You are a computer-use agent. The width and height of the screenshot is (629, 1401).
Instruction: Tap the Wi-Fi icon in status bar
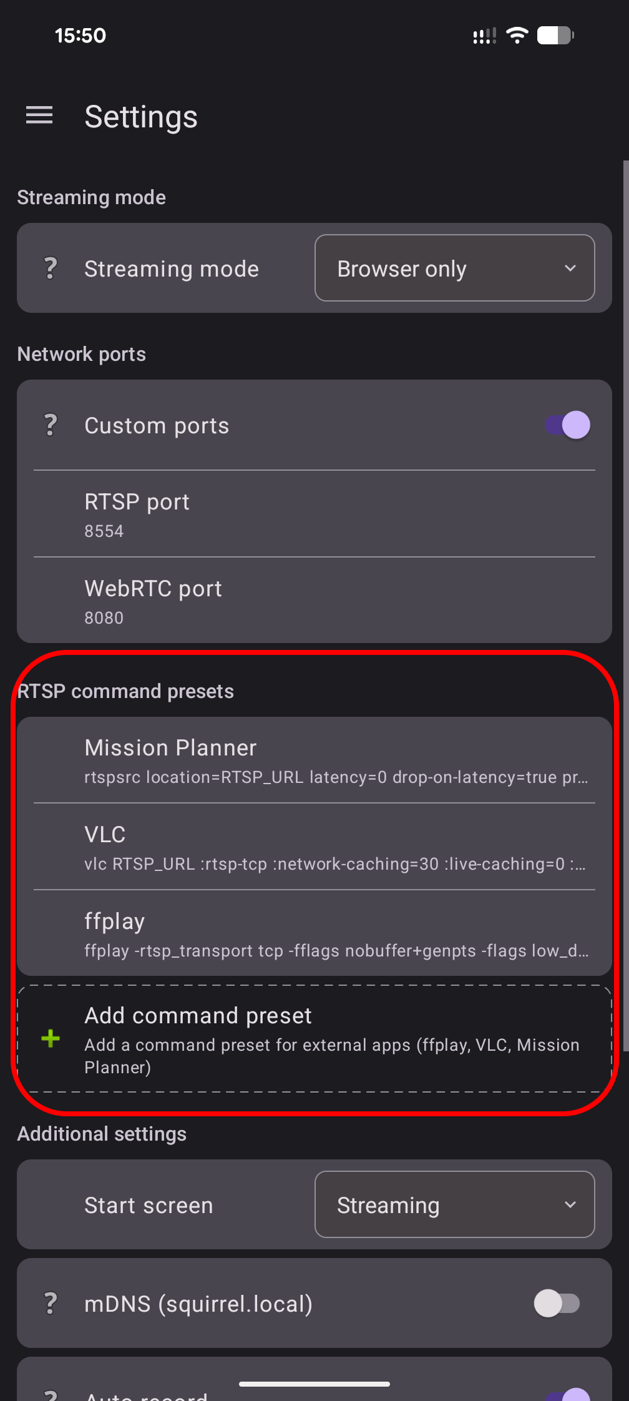click(517, 35)
